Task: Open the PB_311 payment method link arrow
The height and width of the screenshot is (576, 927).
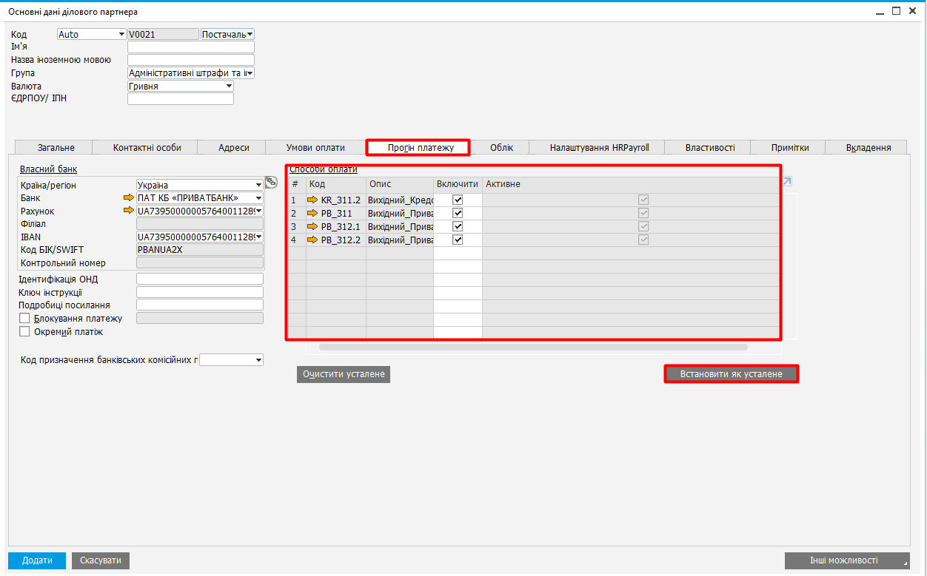Action: click(x=312, y=213)
